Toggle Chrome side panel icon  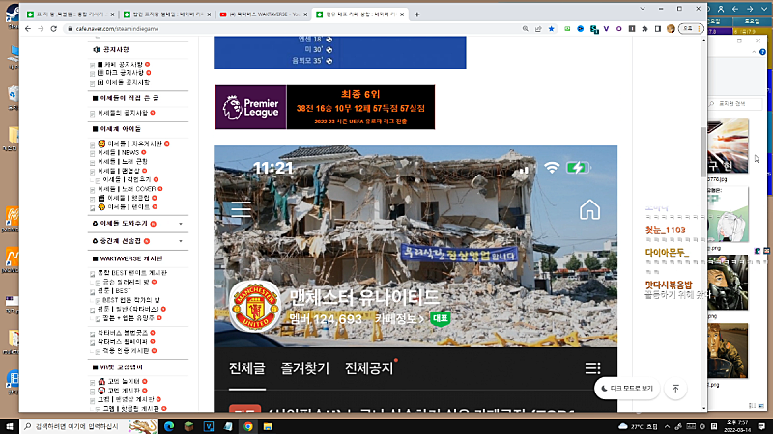(658, 29)
